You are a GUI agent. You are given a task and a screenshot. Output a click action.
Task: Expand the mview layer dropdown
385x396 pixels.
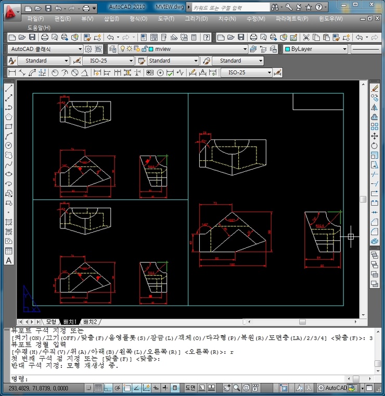tap(245, 49)
